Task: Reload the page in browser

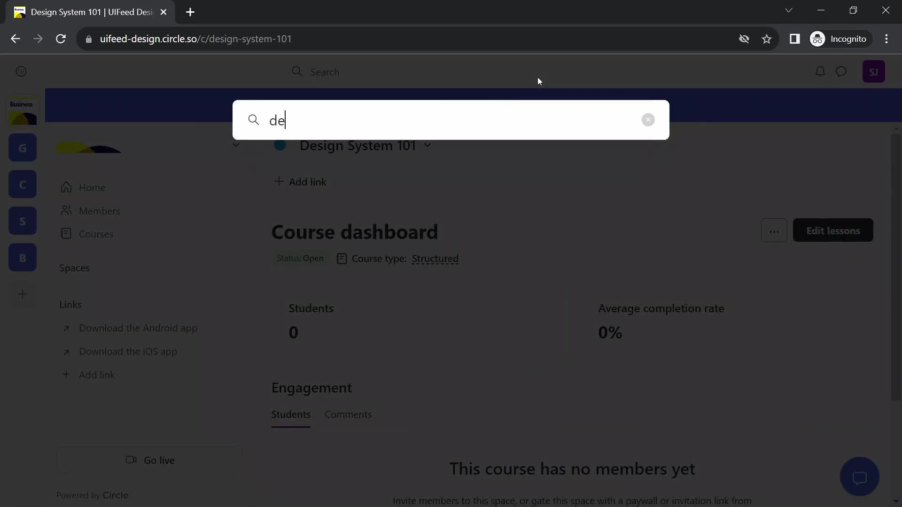Action: coord(61,39)
